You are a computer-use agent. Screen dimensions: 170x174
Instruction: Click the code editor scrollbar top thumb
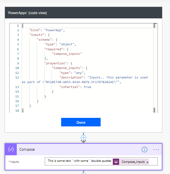tap(154, 26)
